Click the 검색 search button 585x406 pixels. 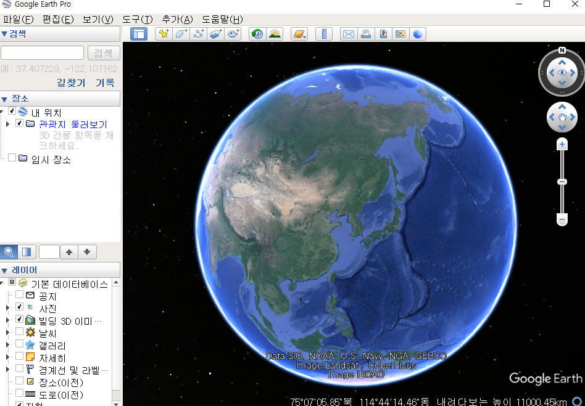pos(104,53)
